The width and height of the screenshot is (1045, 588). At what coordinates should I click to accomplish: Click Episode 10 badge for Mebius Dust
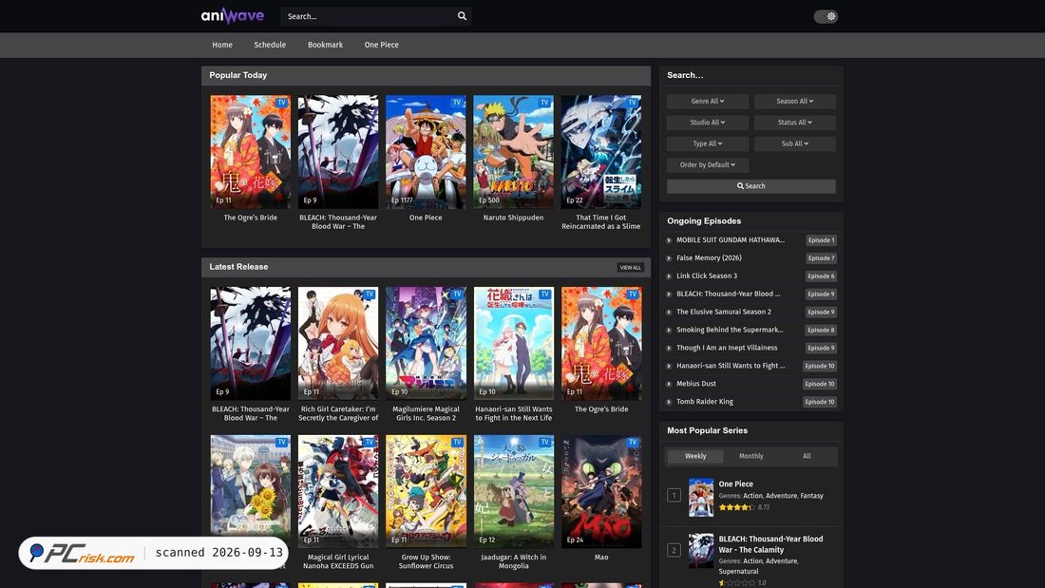(820, 384)
